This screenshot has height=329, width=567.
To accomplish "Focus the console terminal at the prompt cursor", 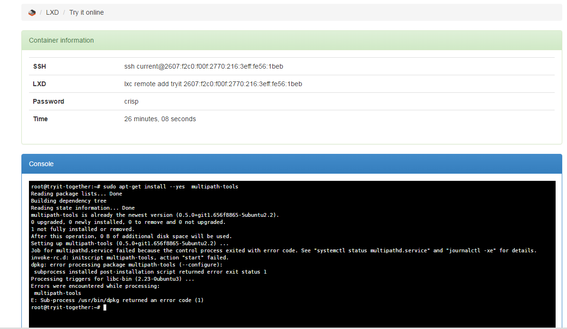I will click(105, 307).
